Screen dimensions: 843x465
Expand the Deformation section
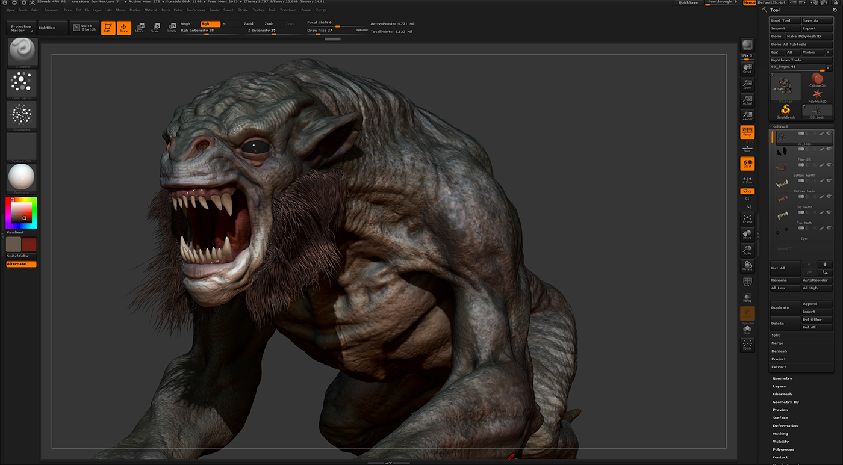785,426
